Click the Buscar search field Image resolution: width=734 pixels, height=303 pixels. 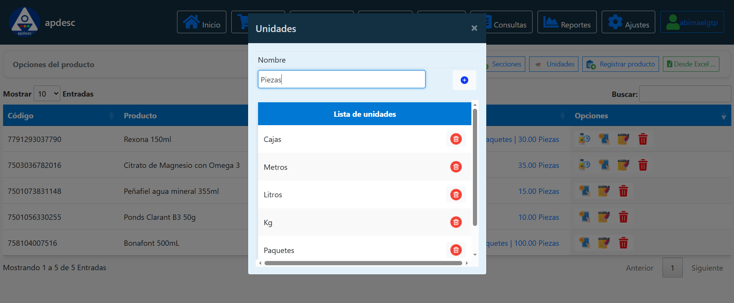685,94
